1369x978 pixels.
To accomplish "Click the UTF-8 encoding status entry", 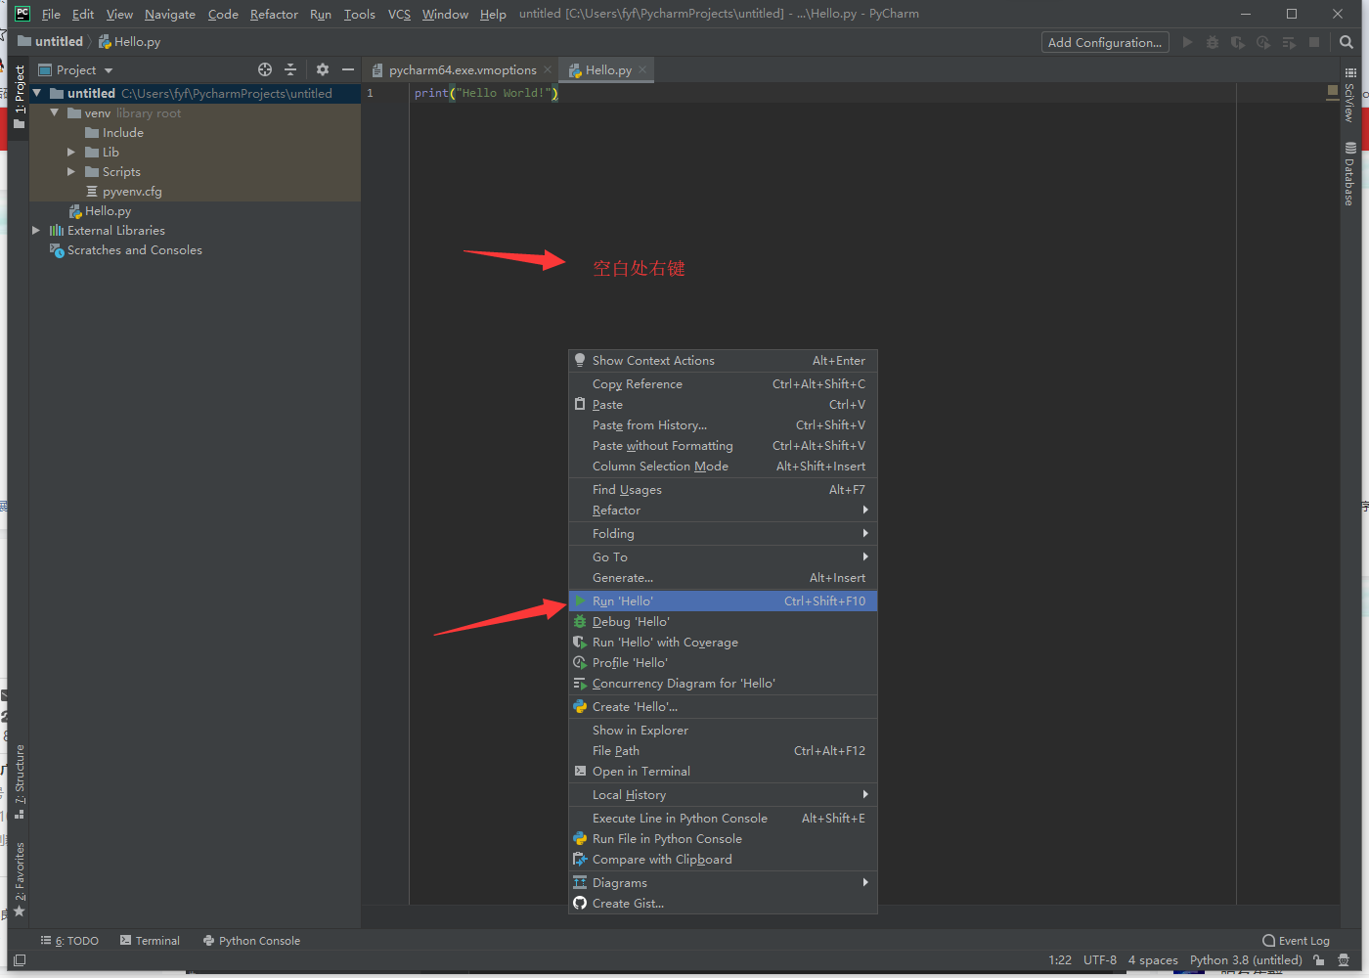I will 1100,959.
